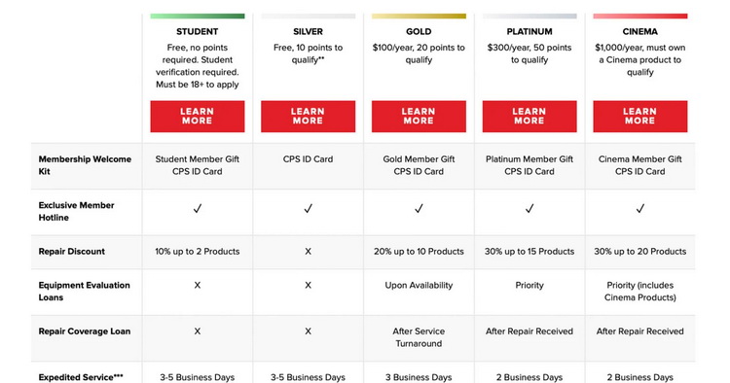
Task: Click the Student hotline checkmark
Action: (x=198, y=209)
